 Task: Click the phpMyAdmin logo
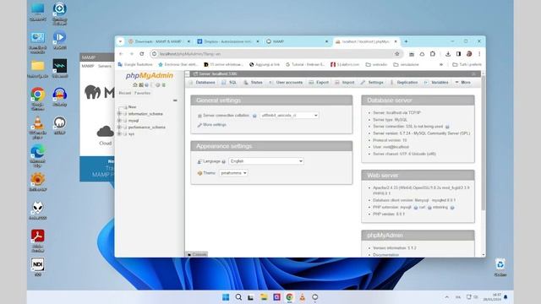[x=150, y=75]
